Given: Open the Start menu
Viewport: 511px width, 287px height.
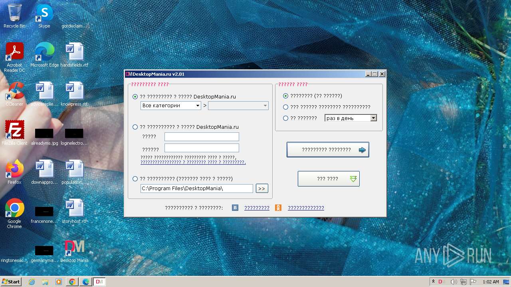Looking at the screenshot, I should pos(11,282).
